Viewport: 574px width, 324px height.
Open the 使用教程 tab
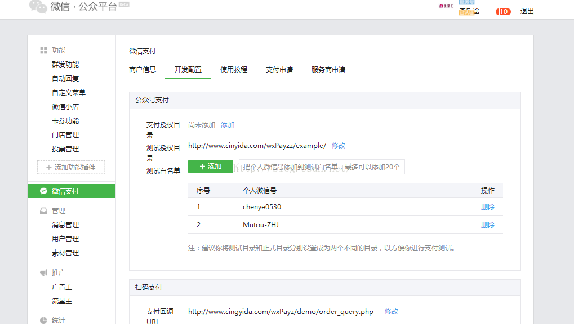pos(233,70)
